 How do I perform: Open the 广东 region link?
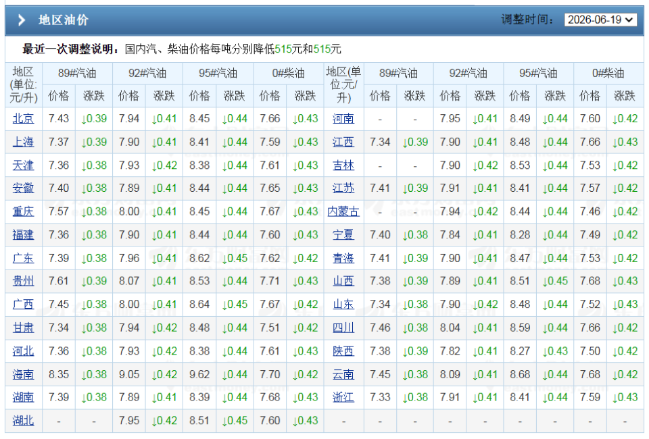pyautogui.click(x=23, y=259)
